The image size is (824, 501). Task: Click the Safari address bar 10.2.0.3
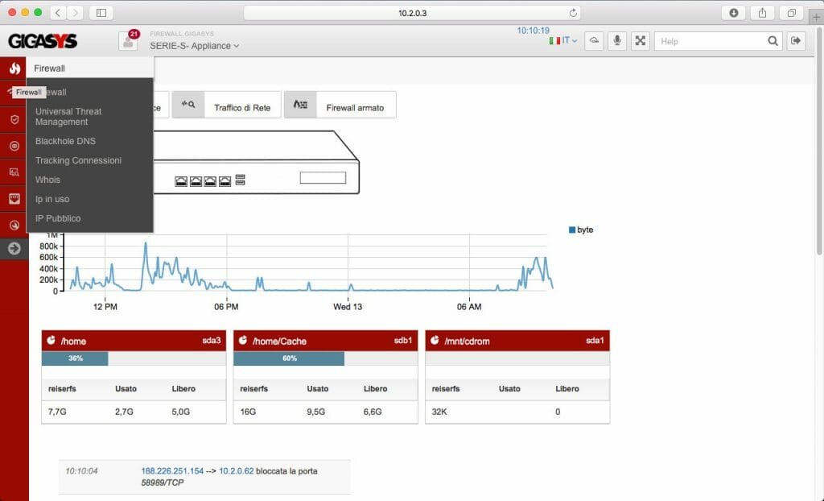412,13
